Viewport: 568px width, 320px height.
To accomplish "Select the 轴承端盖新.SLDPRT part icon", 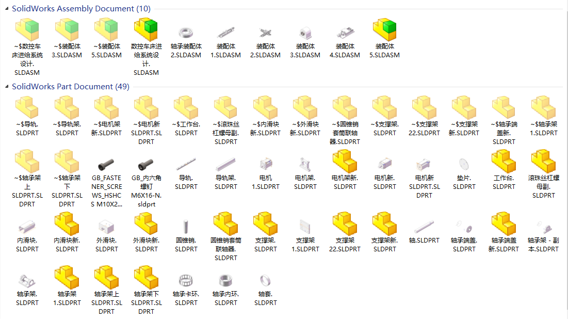I will coord(504,223).
